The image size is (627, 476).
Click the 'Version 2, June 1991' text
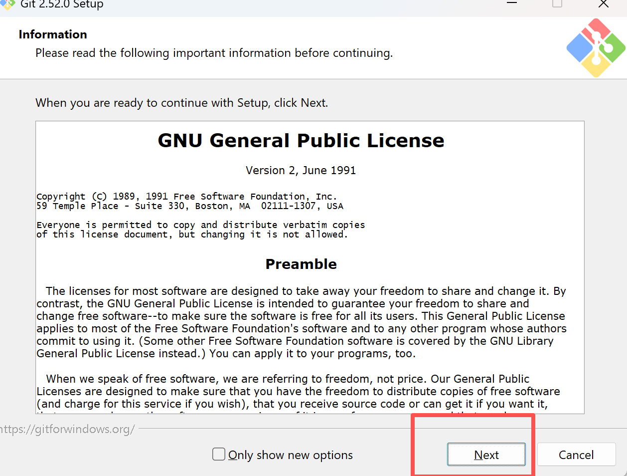[x=301, y=171]
